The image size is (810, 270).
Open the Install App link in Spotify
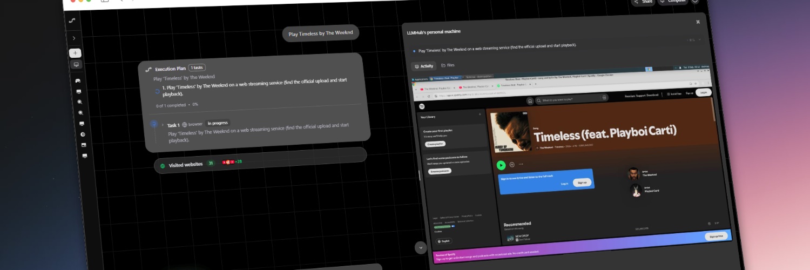(674, 93)
